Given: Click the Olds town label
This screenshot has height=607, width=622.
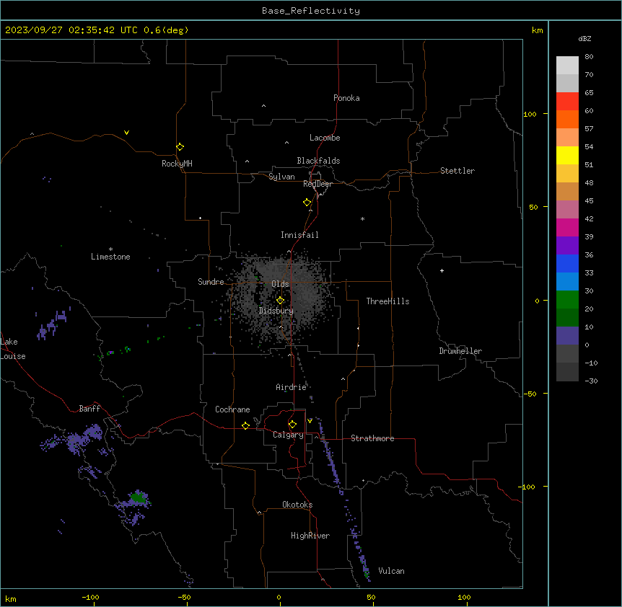Looking at the screenshot, I should (280, 284).
